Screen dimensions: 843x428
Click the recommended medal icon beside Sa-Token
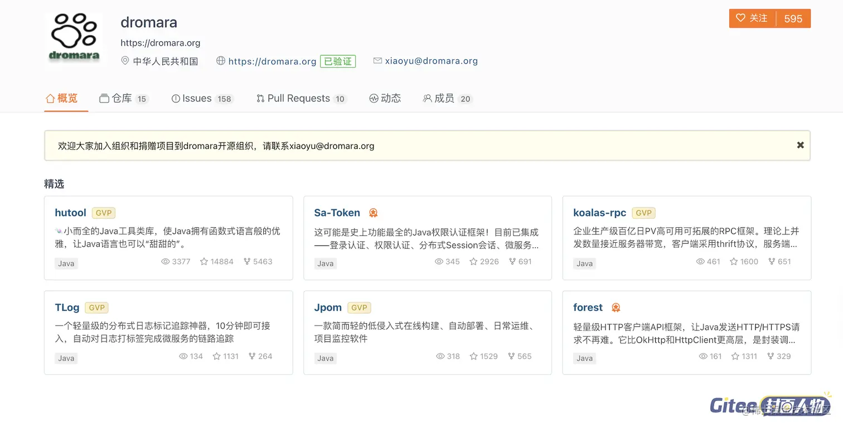click(373, 213)
